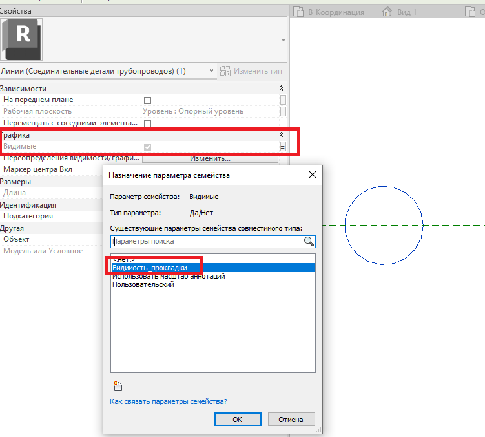Click associate button for На переднем плане
The height and width of the screenshot is (437, 485).
[283, 100]
